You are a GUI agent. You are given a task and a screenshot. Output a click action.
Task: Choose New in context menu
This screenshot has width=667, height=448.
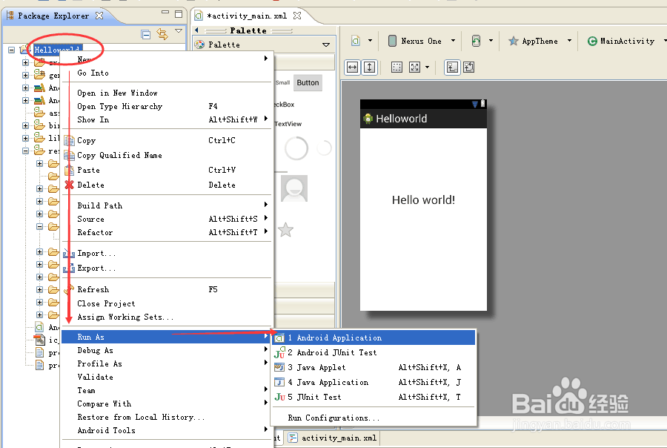(166, 59)
